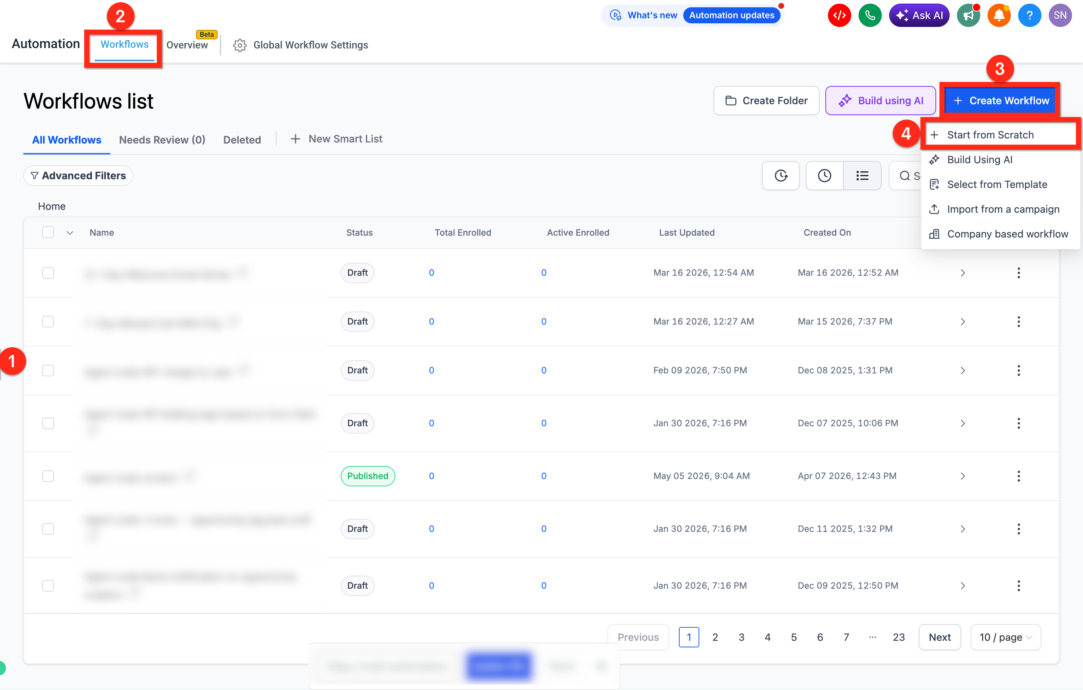This screenshot has width=1083, height=690.
Task: Select the All Workflows tab
Action: coord(67,140)
